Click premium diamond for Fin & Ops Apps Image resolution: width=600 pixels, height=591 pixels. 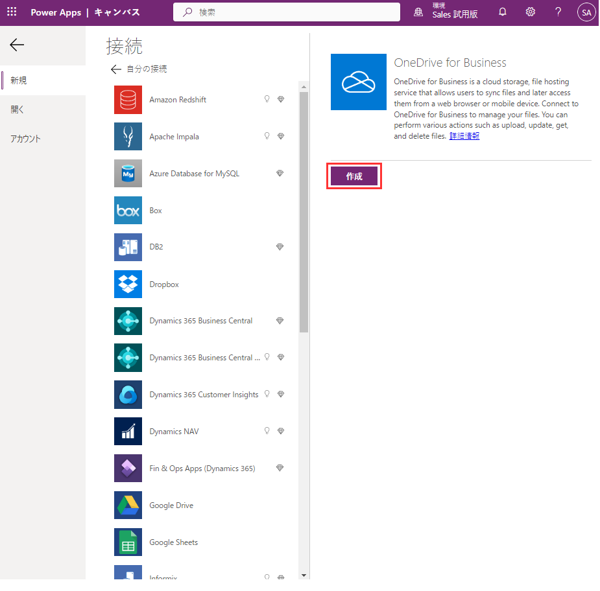point(280,468)
